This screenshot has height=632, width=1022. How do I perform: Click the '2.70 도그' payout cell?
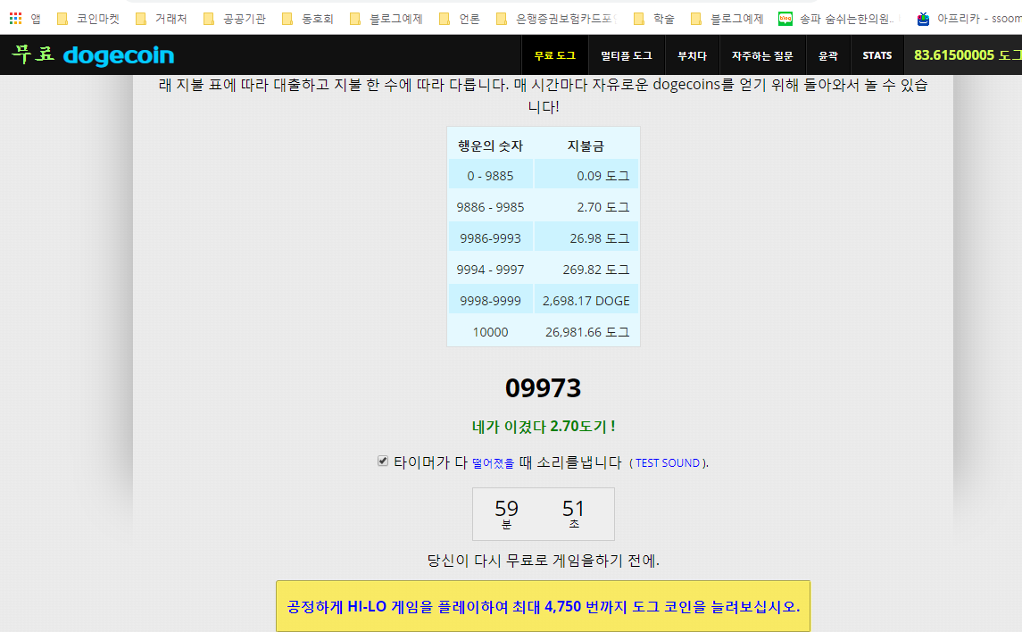[x=586, y=207]
